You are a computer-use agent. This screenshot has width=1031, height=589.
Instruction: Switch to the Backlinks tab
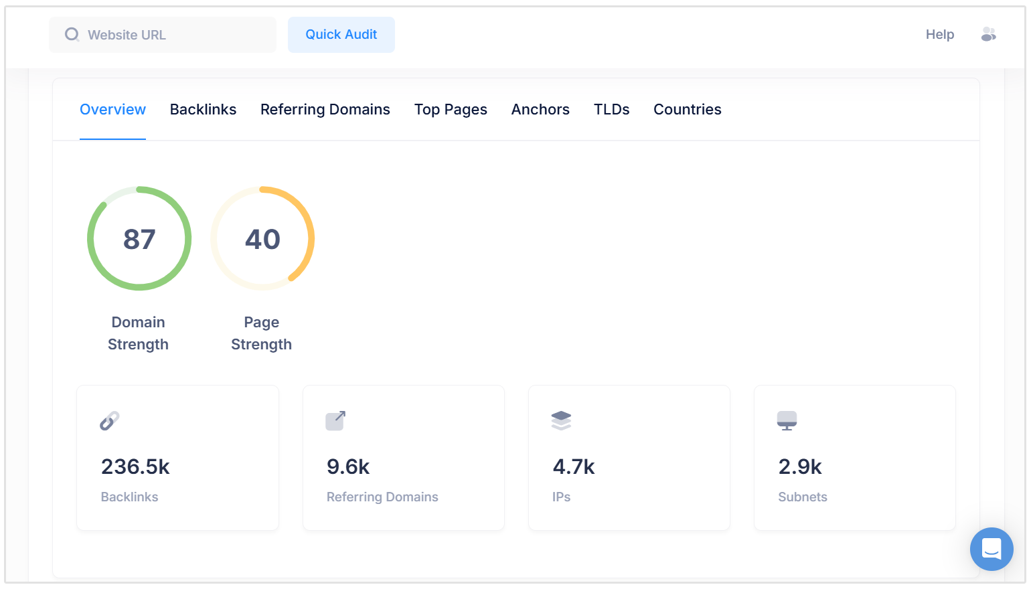(x=203, y=109)
